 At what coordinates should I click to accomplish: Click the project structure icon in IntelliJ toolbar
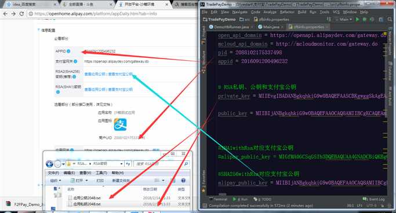click(x=381, y=20)
